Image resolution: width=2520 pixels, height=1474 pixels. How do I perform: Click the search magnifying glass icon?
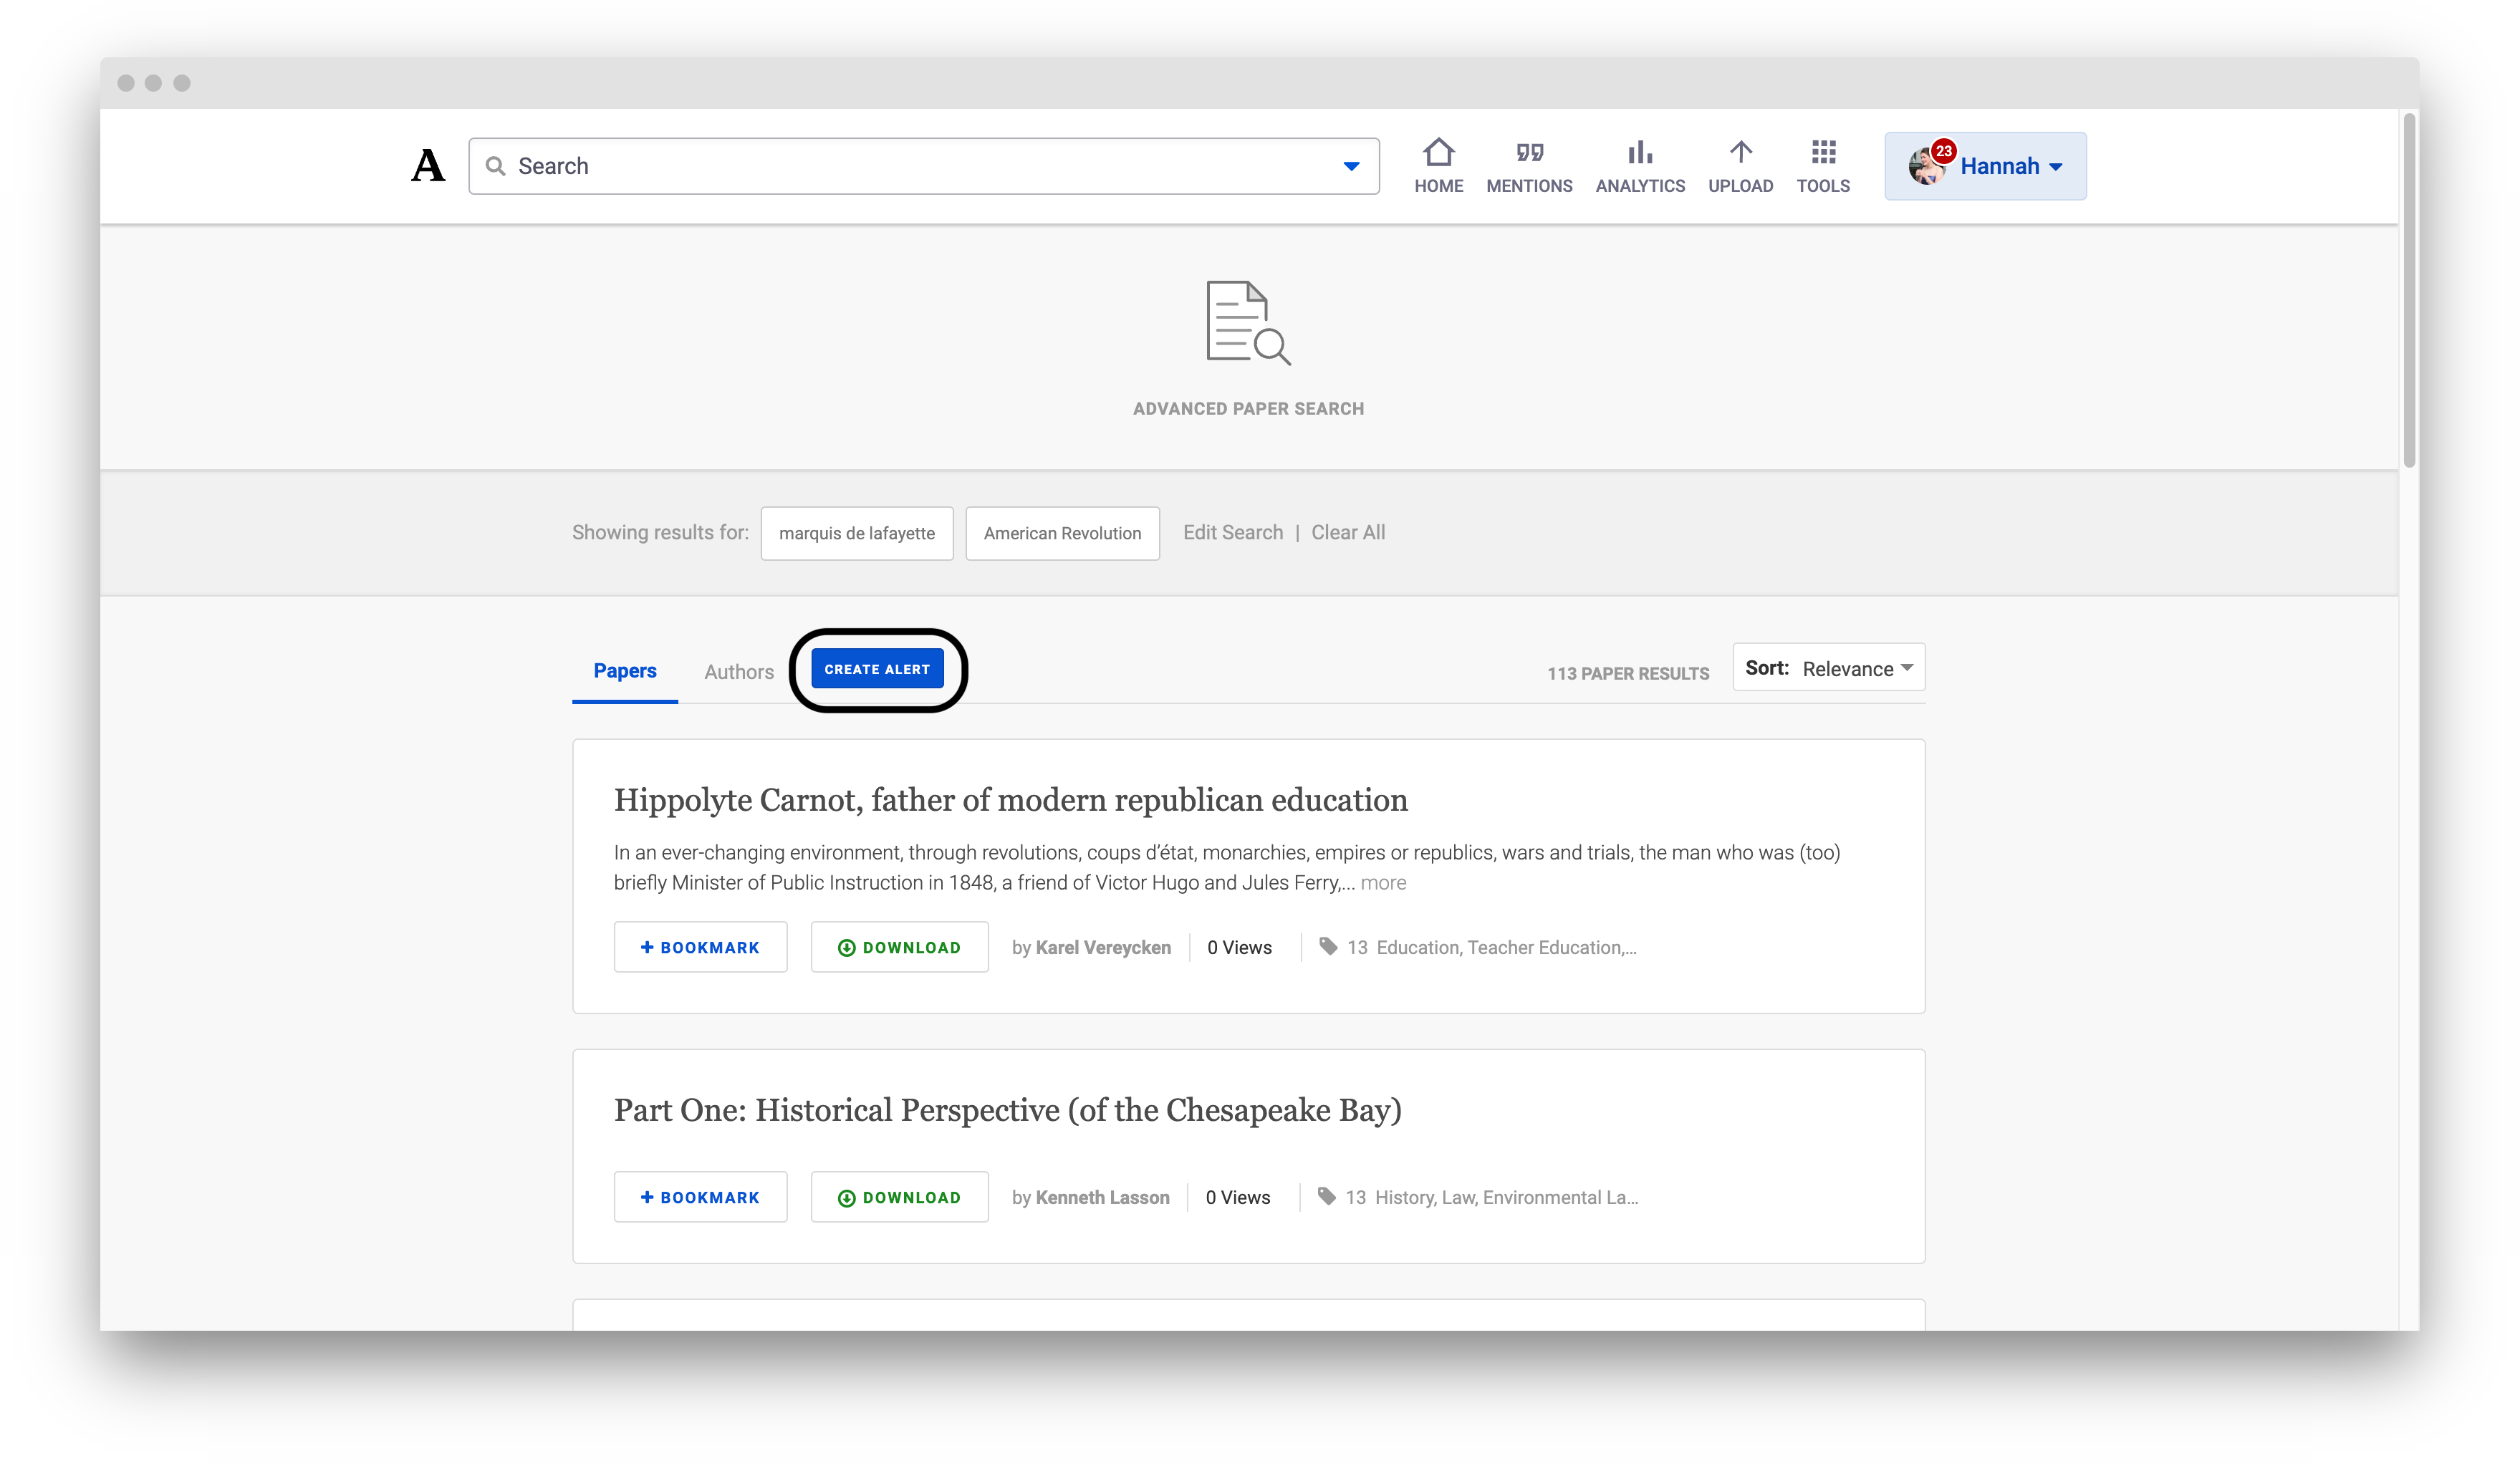[x=496, y=166]
